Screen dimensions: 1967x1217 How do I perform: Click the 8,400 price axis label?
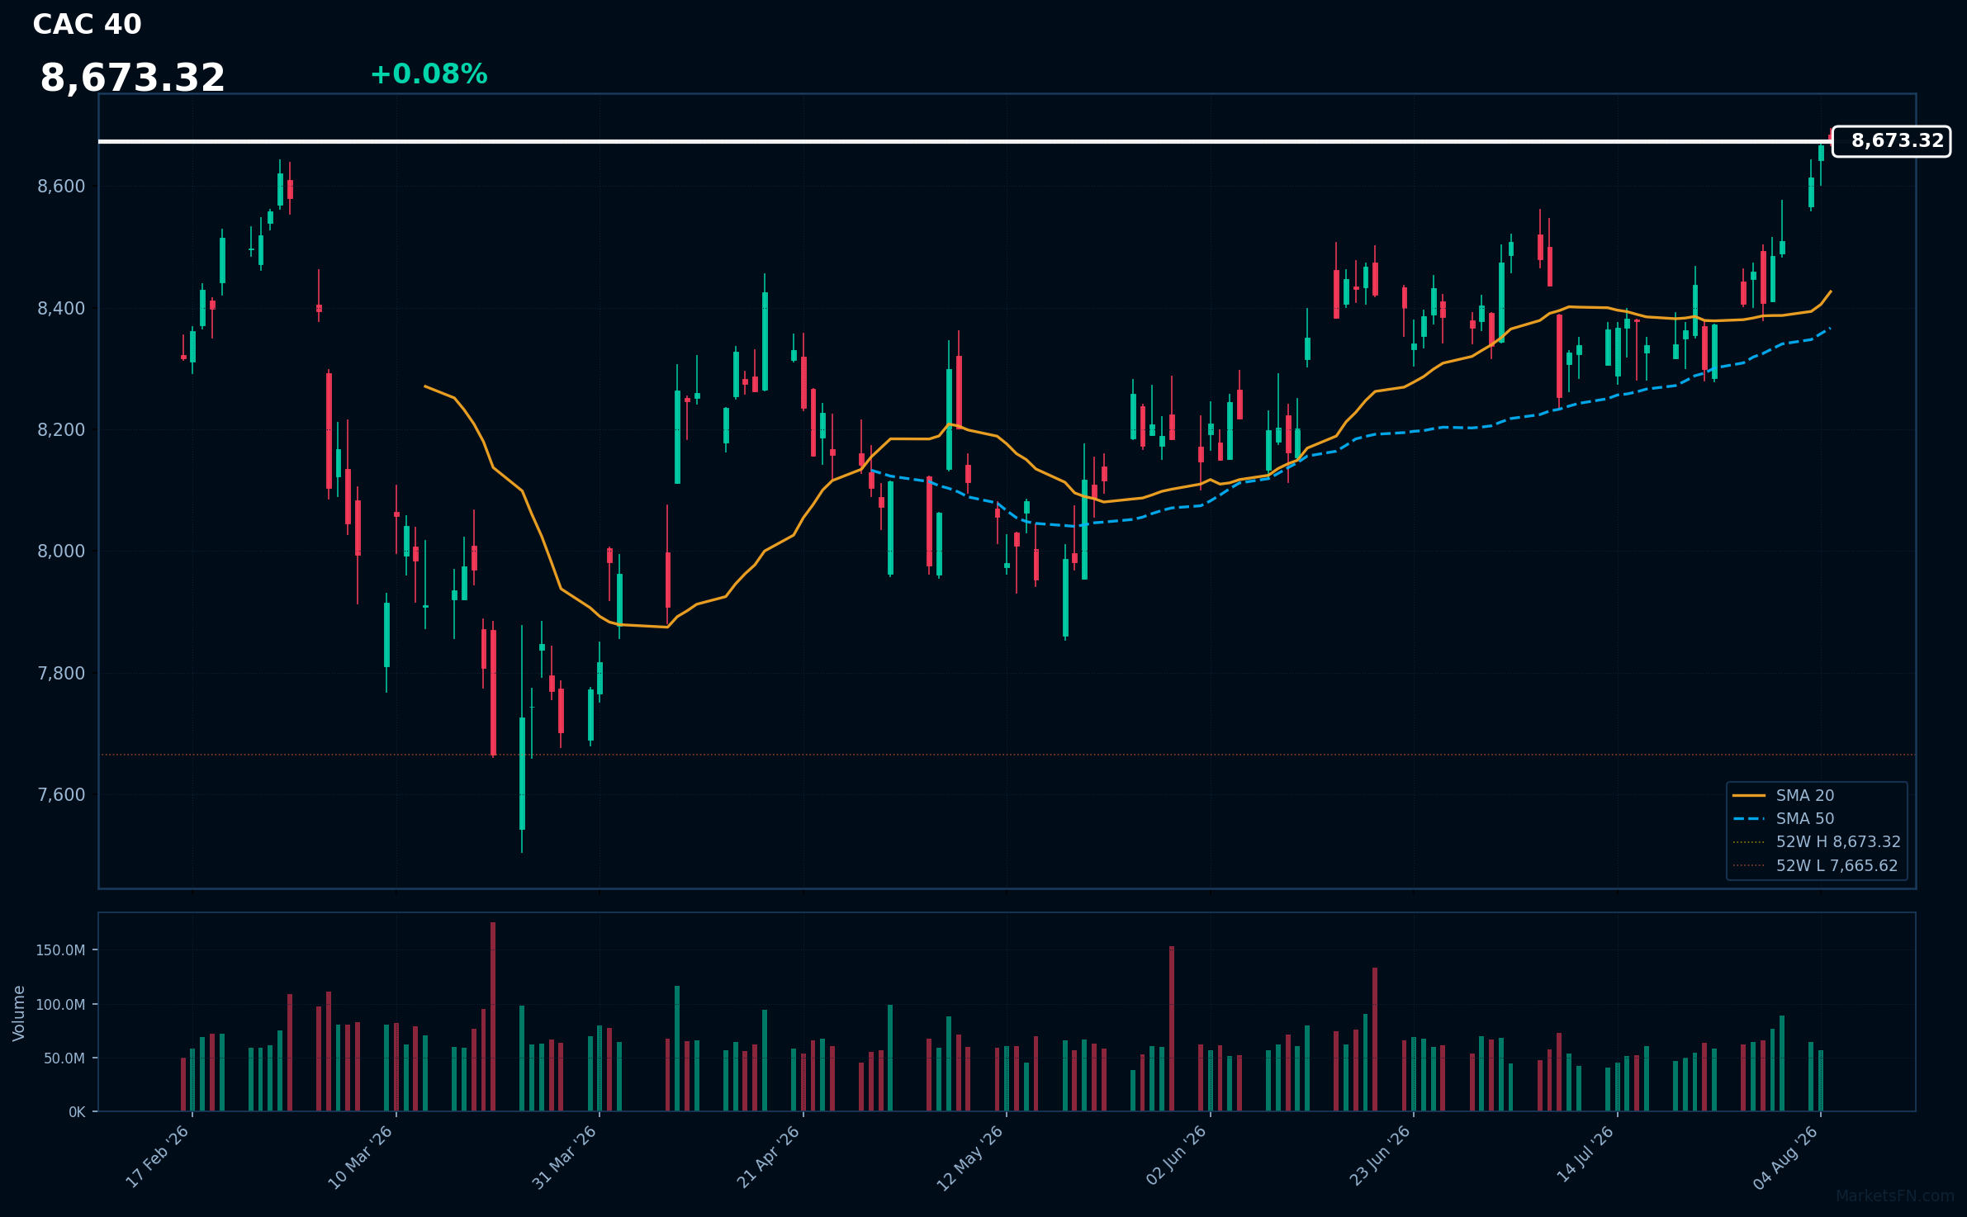click(x=61, y=309)
